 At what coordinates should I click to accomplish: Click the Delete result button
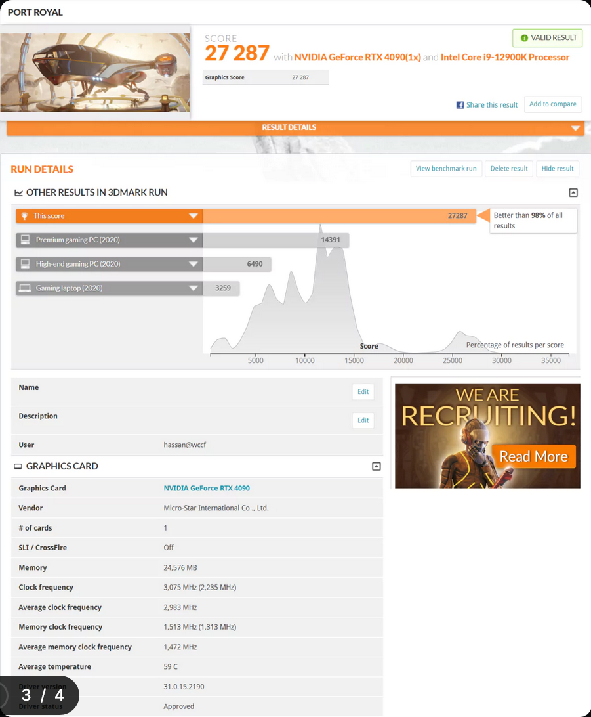[x=509, y=169]
